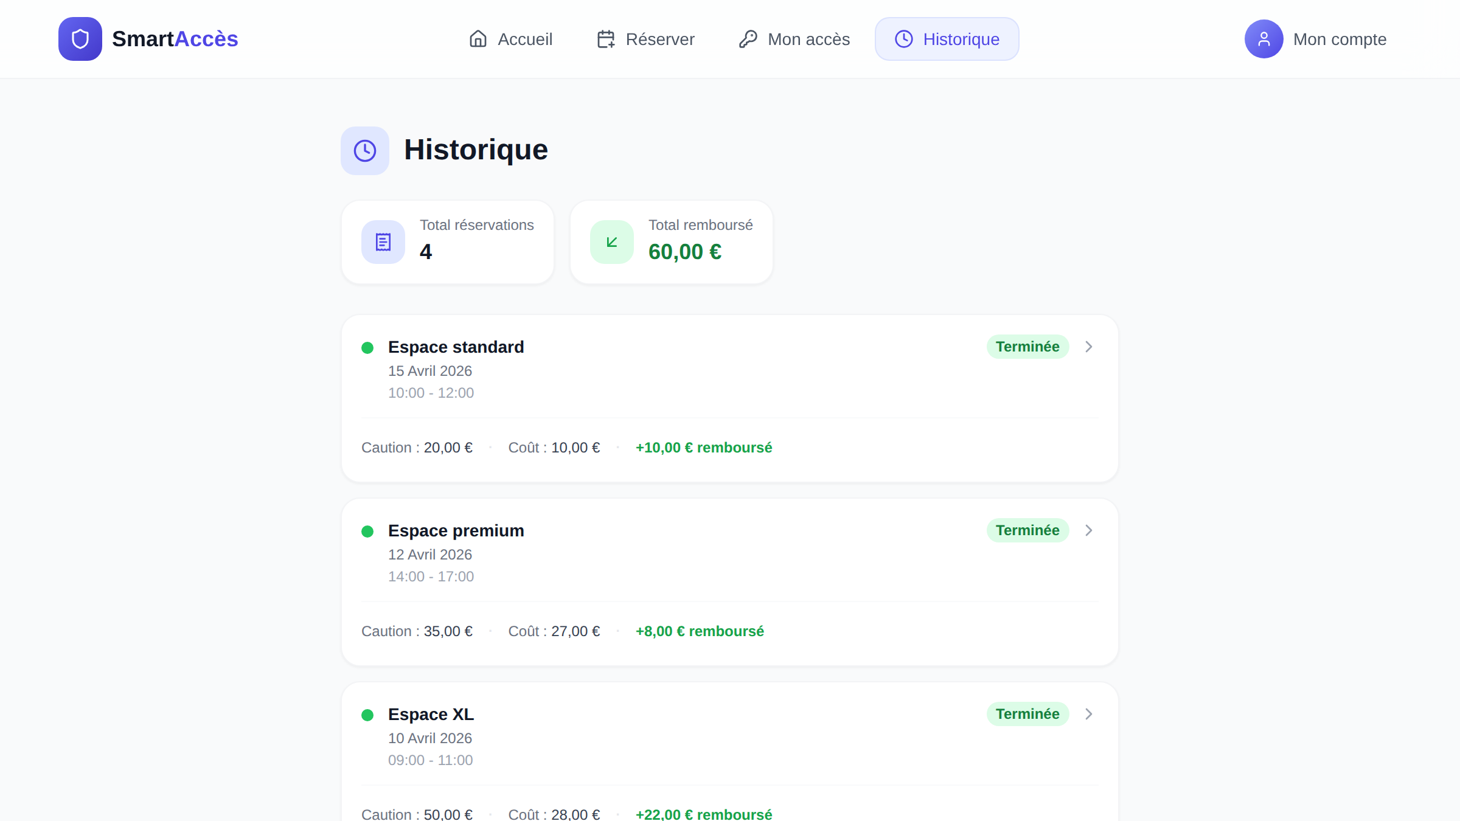
Task: Click the clock icon beside the Historique heading
Action: [365, 151]
